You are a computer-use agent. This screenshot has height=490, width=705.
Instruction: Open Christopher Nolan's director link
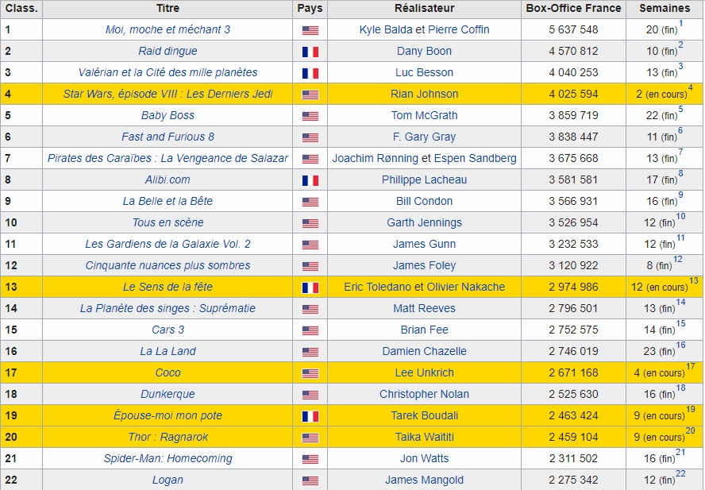pos(424,394)
